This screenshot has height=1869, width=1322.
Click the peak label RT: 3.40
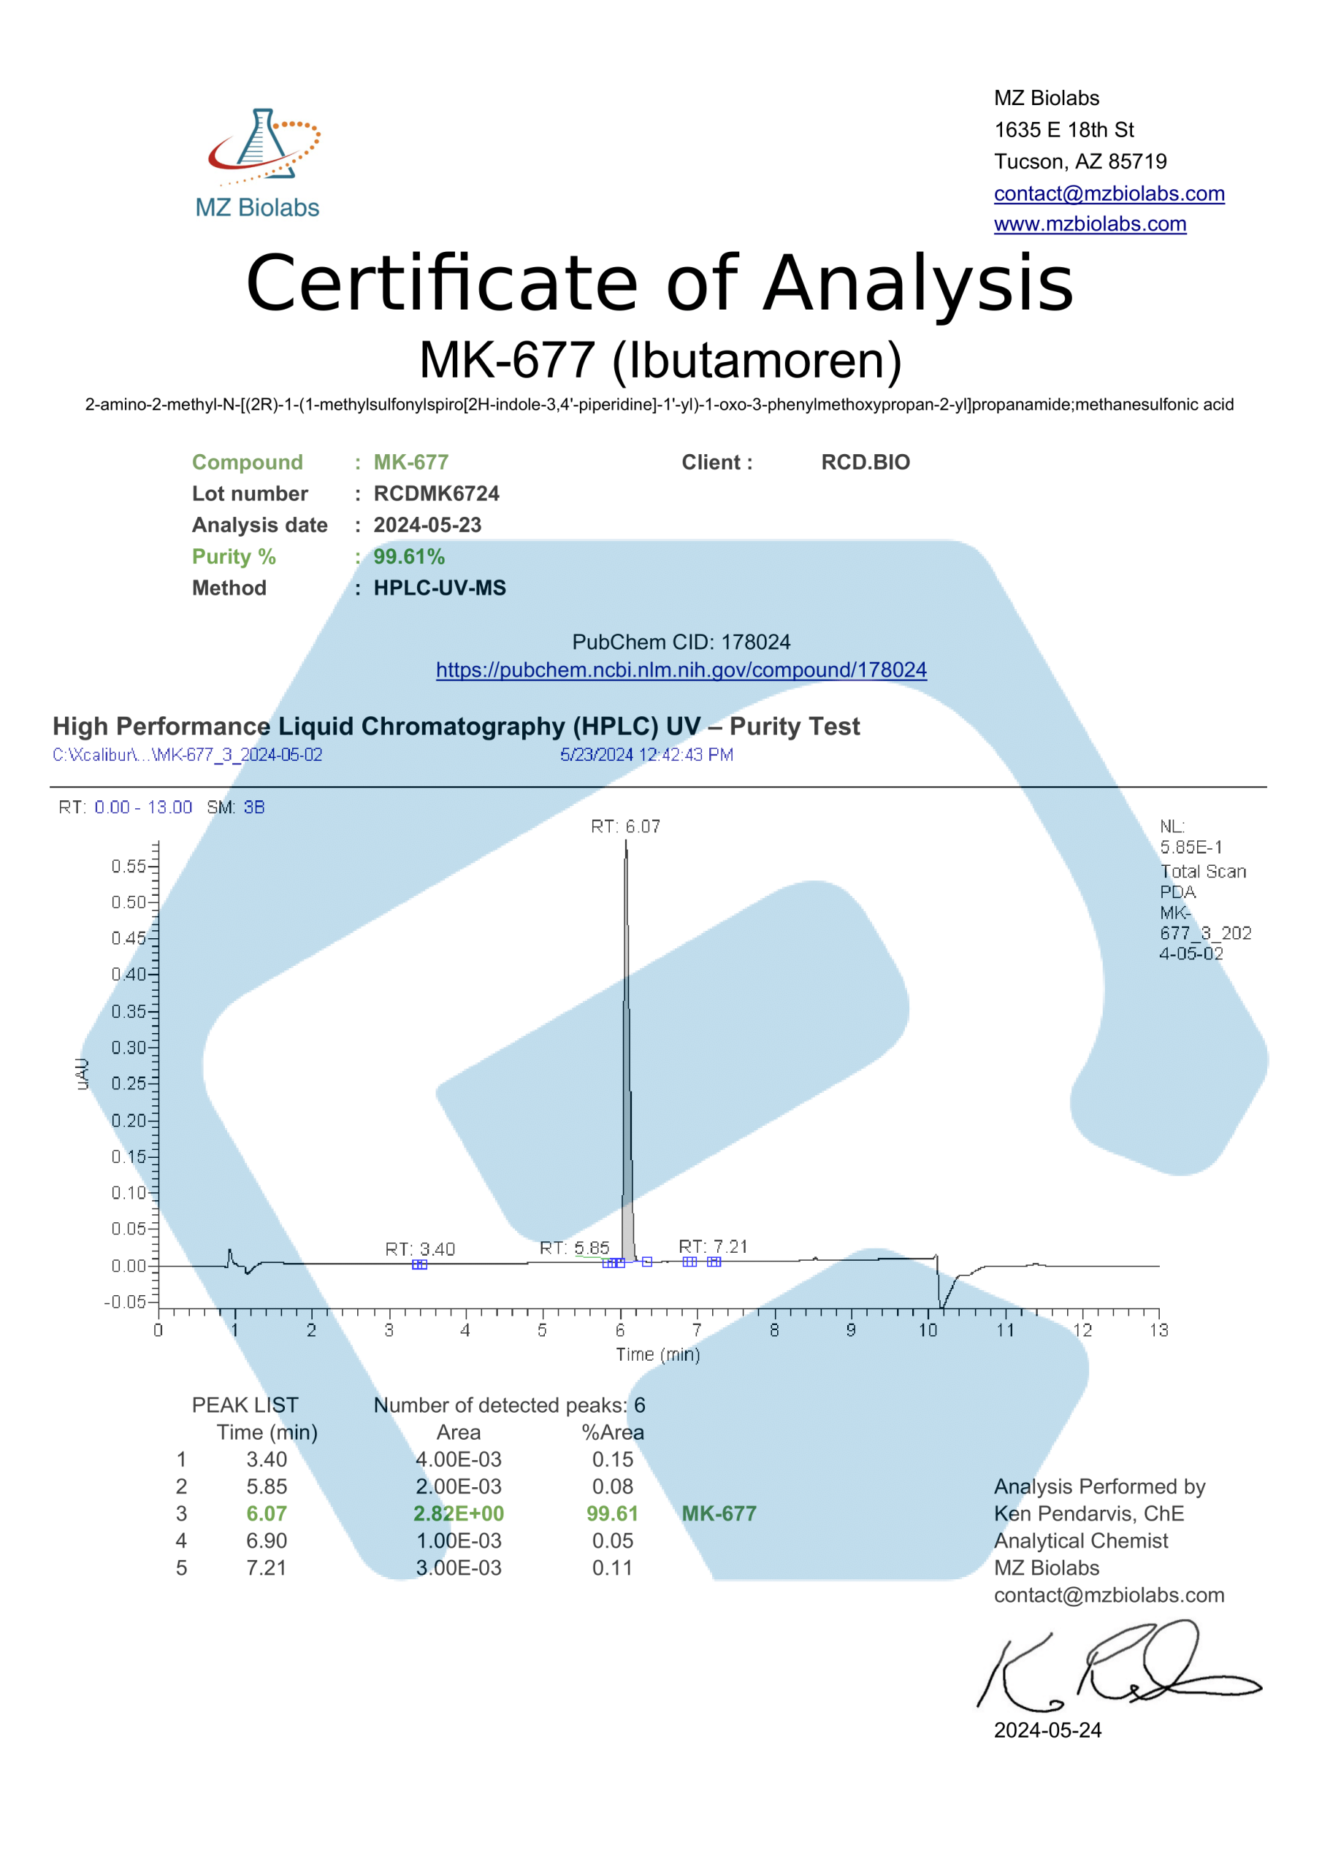pyautogui.click(x=420, y=1248)
